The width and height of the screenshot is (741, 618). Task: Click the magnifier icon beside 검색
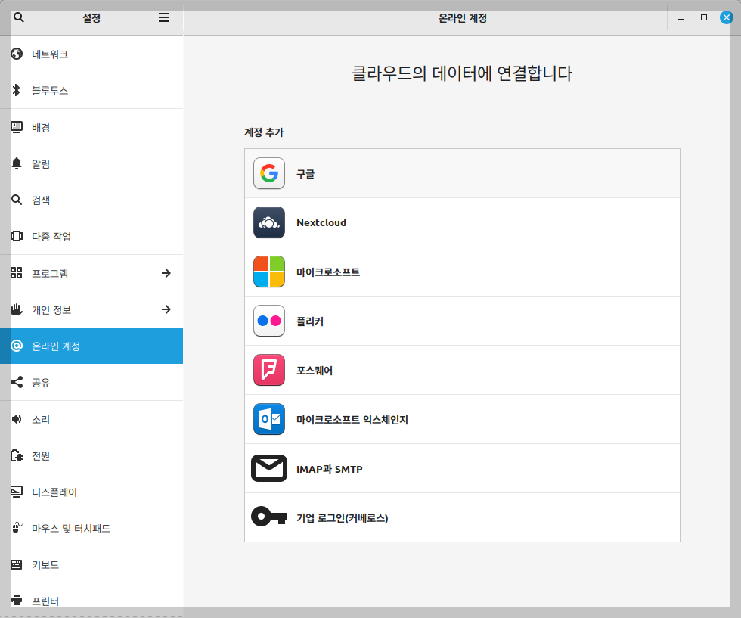point(17,200)
